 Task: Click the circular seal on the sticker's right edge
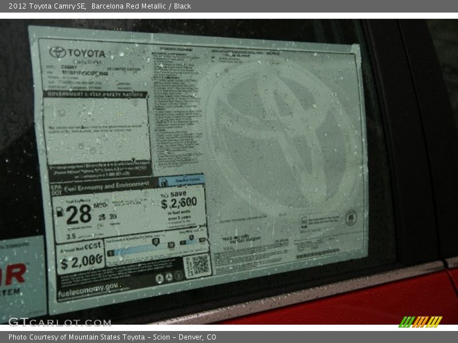(x=351, y=218)
